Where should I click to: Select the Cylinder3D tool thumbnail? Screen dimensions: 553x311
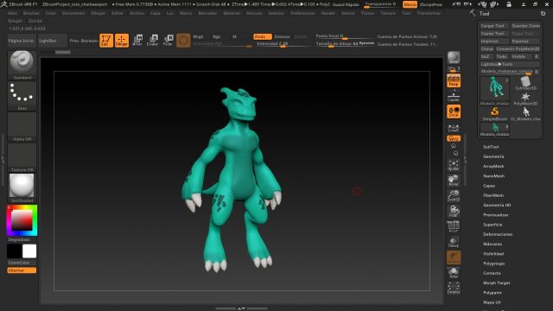[x=525, y=83]
